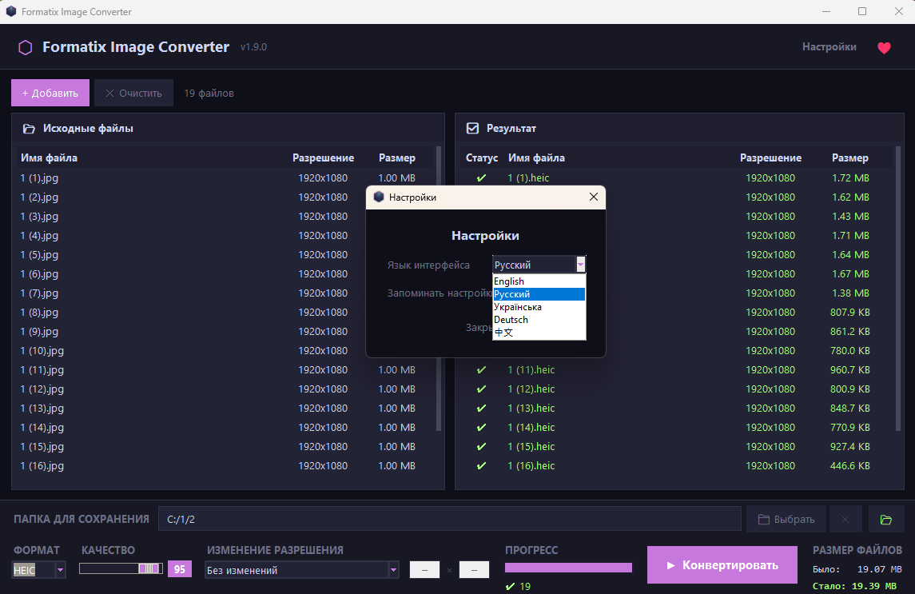Image resolution: width=915 pixels, height=594 pixels.
Task: Click size value 446.6 KB
Action: pos(850,465)
